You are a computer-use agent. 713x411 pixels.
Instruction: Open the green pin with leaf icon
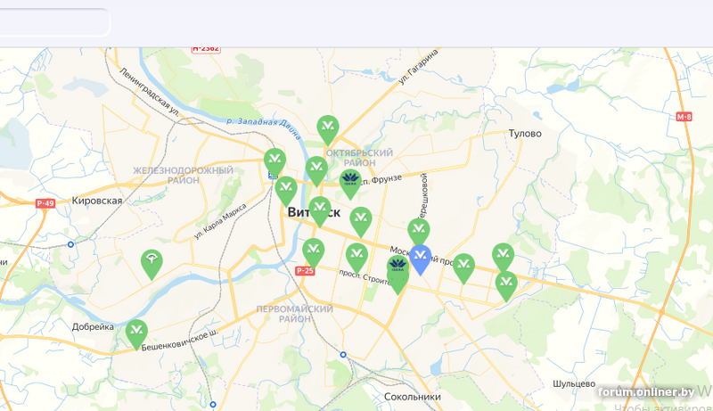pos(152,263)
